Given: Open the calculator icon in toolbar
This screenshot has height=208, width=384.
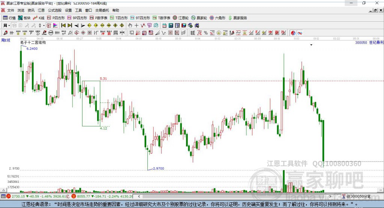Looking at the screenshot, I should coord(171,26).
